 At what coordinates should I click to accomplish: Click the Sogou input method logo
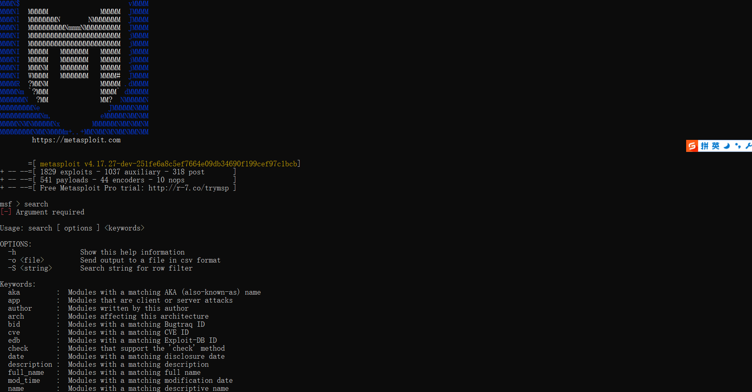tap(692, 146)
